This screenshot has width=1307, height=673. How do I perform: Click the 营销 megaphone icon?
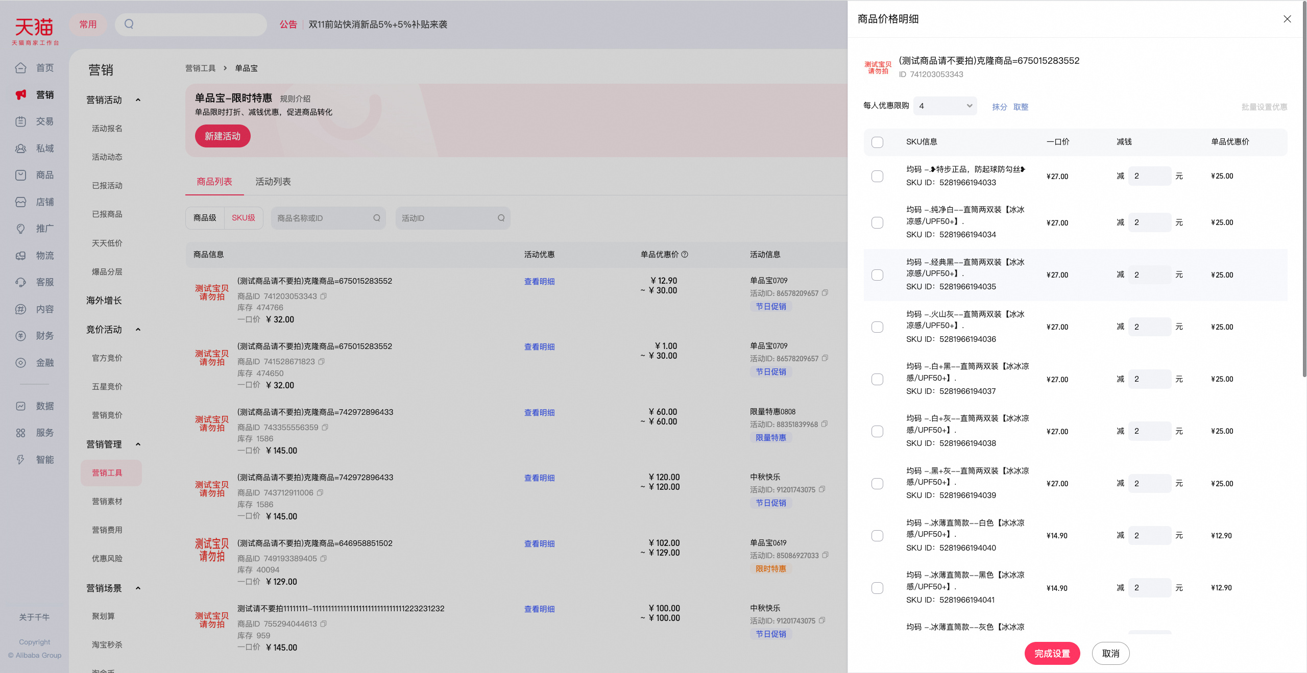tap(20, 95)
